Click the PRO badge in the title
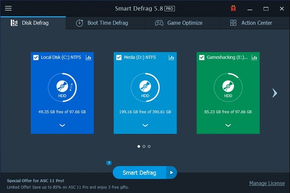Image resolution: width=290 pixels, height=193 pixels. click(170, 8)
